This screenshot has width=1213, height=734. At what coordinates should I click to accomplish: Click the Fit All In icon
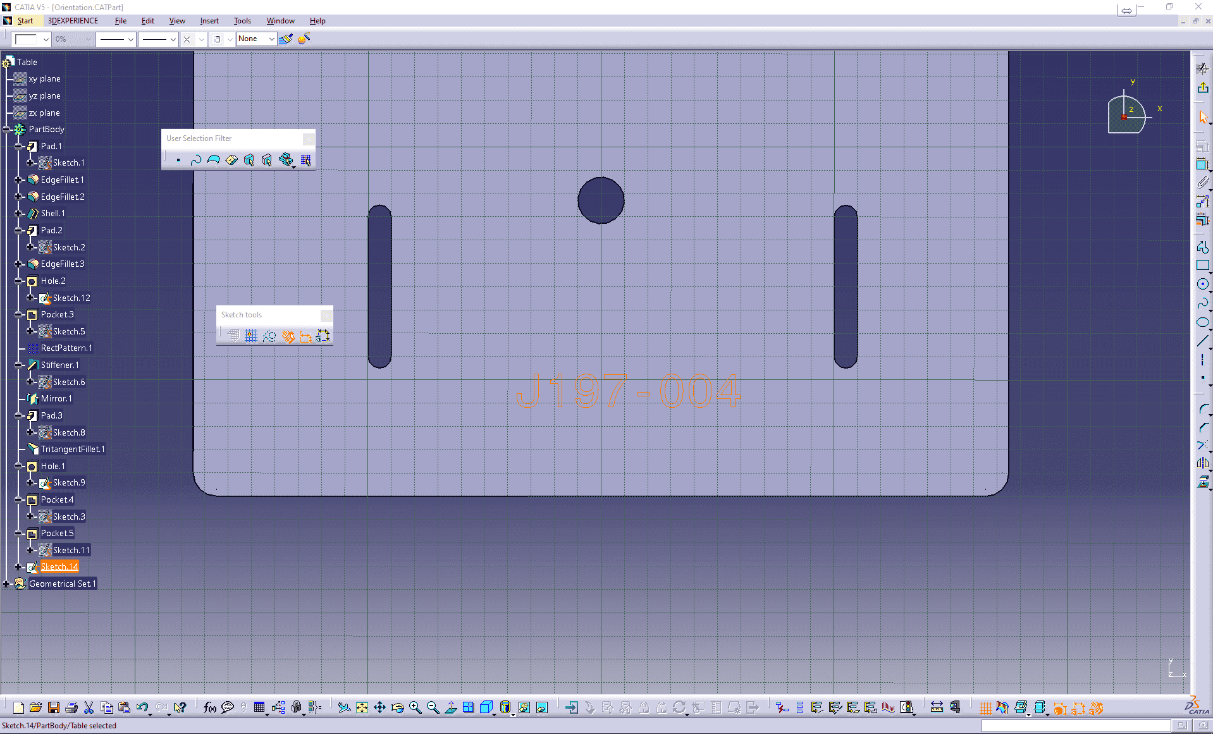click(x=362, y=707)
